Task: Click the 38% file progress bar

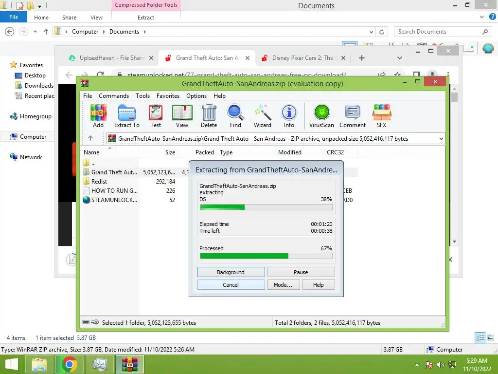Action: (266, 207)
